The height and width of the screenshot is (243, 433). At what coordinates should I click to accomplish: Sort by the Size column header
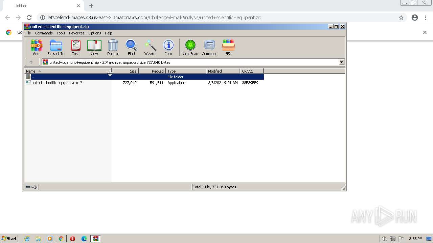125,71
